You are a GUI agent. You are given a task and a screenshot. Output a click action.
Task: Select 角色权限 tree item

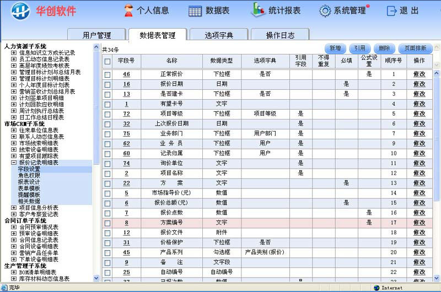pos(29,175)
